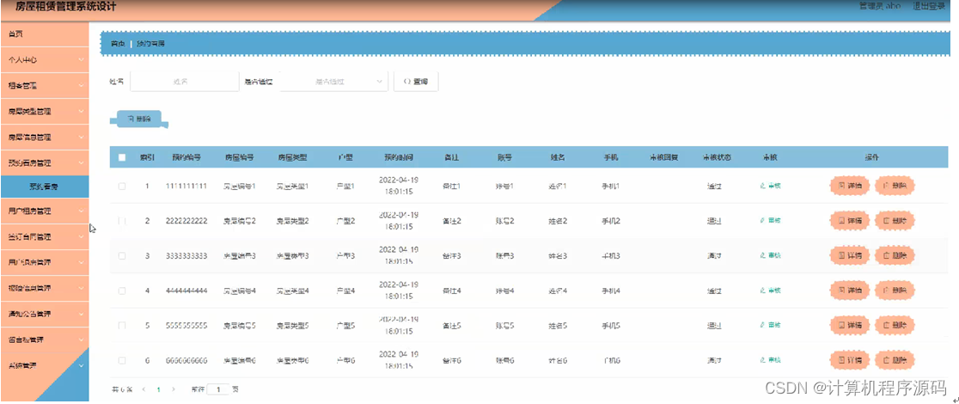
Task: Delete row 1 using its 删除 button
Action: tap(895, 186)
